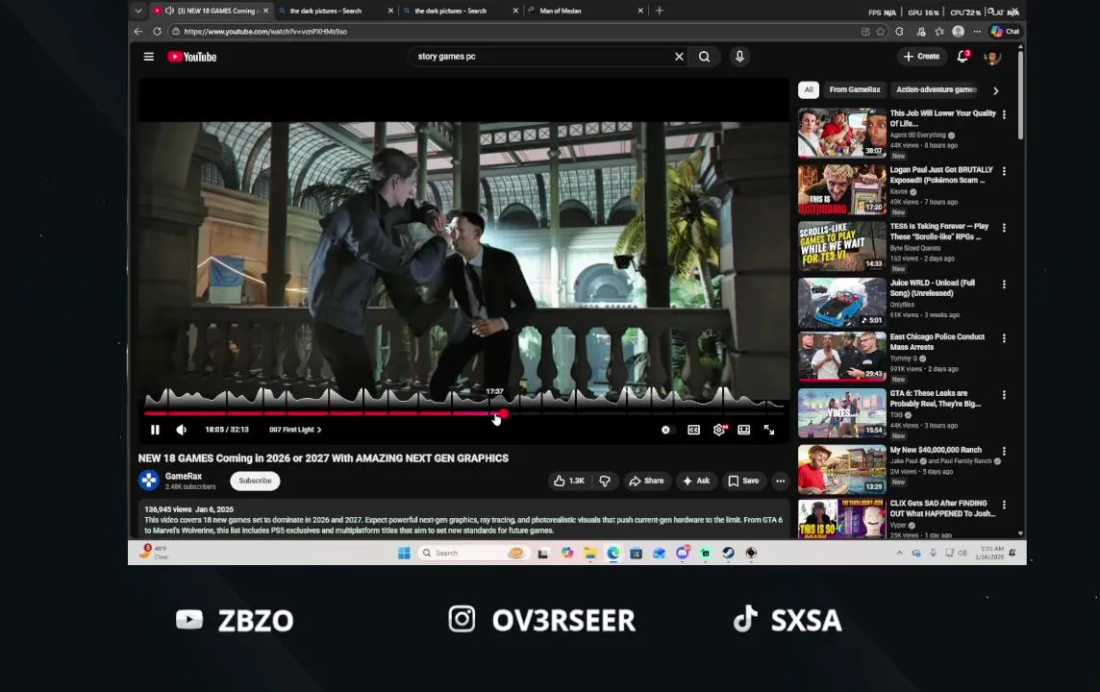Open options for 'Juice WRLD - Unload' video

(x=1004, y=284)
